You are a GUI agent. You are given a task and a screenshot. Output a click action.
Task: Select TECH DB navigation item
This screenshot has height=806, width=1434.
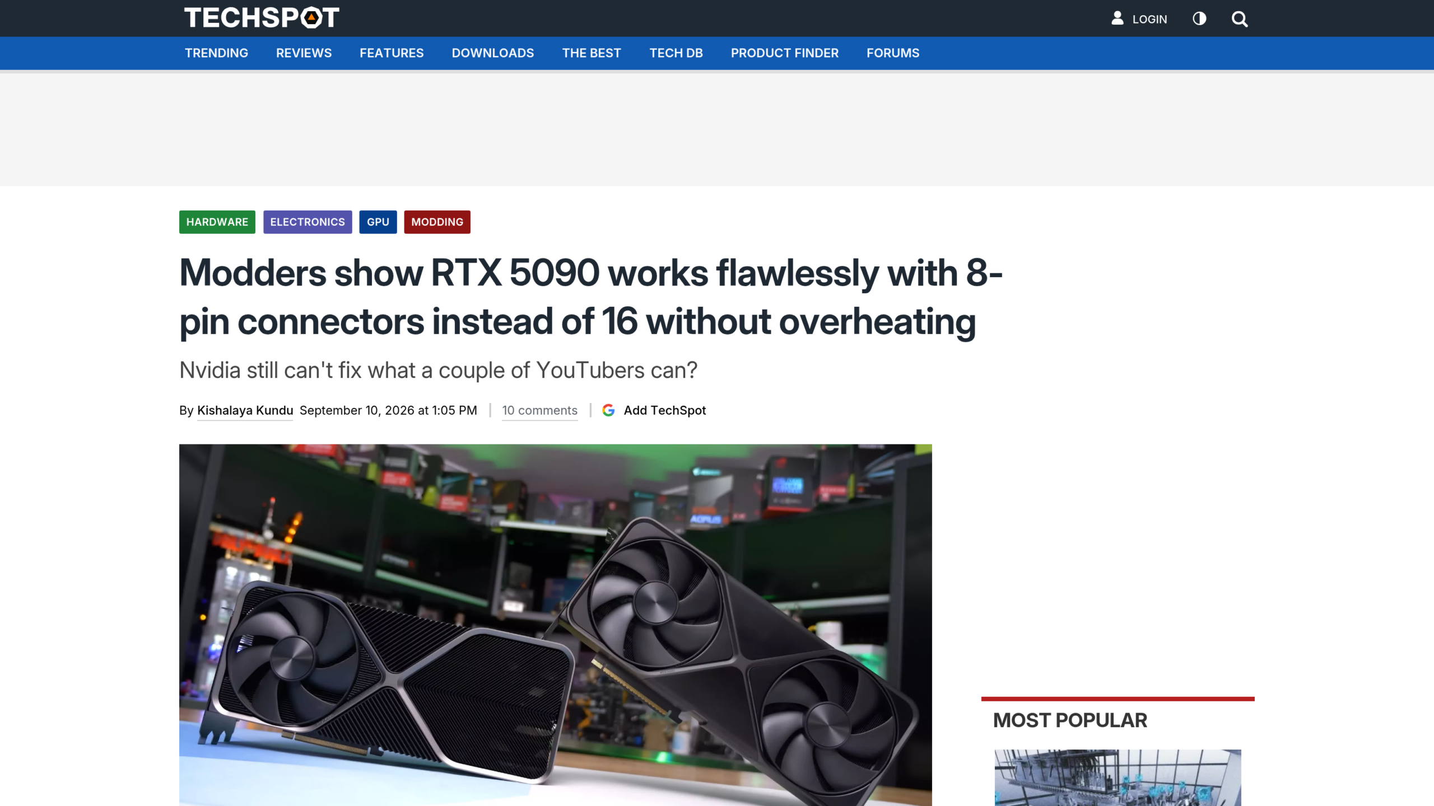(x=676, y=53)
